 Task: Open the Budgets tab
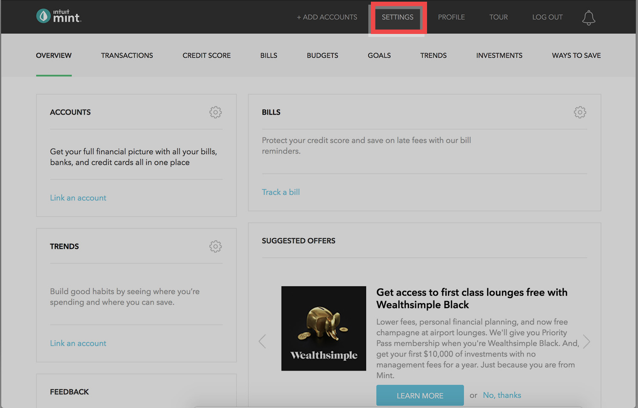(x=322, y=56)
